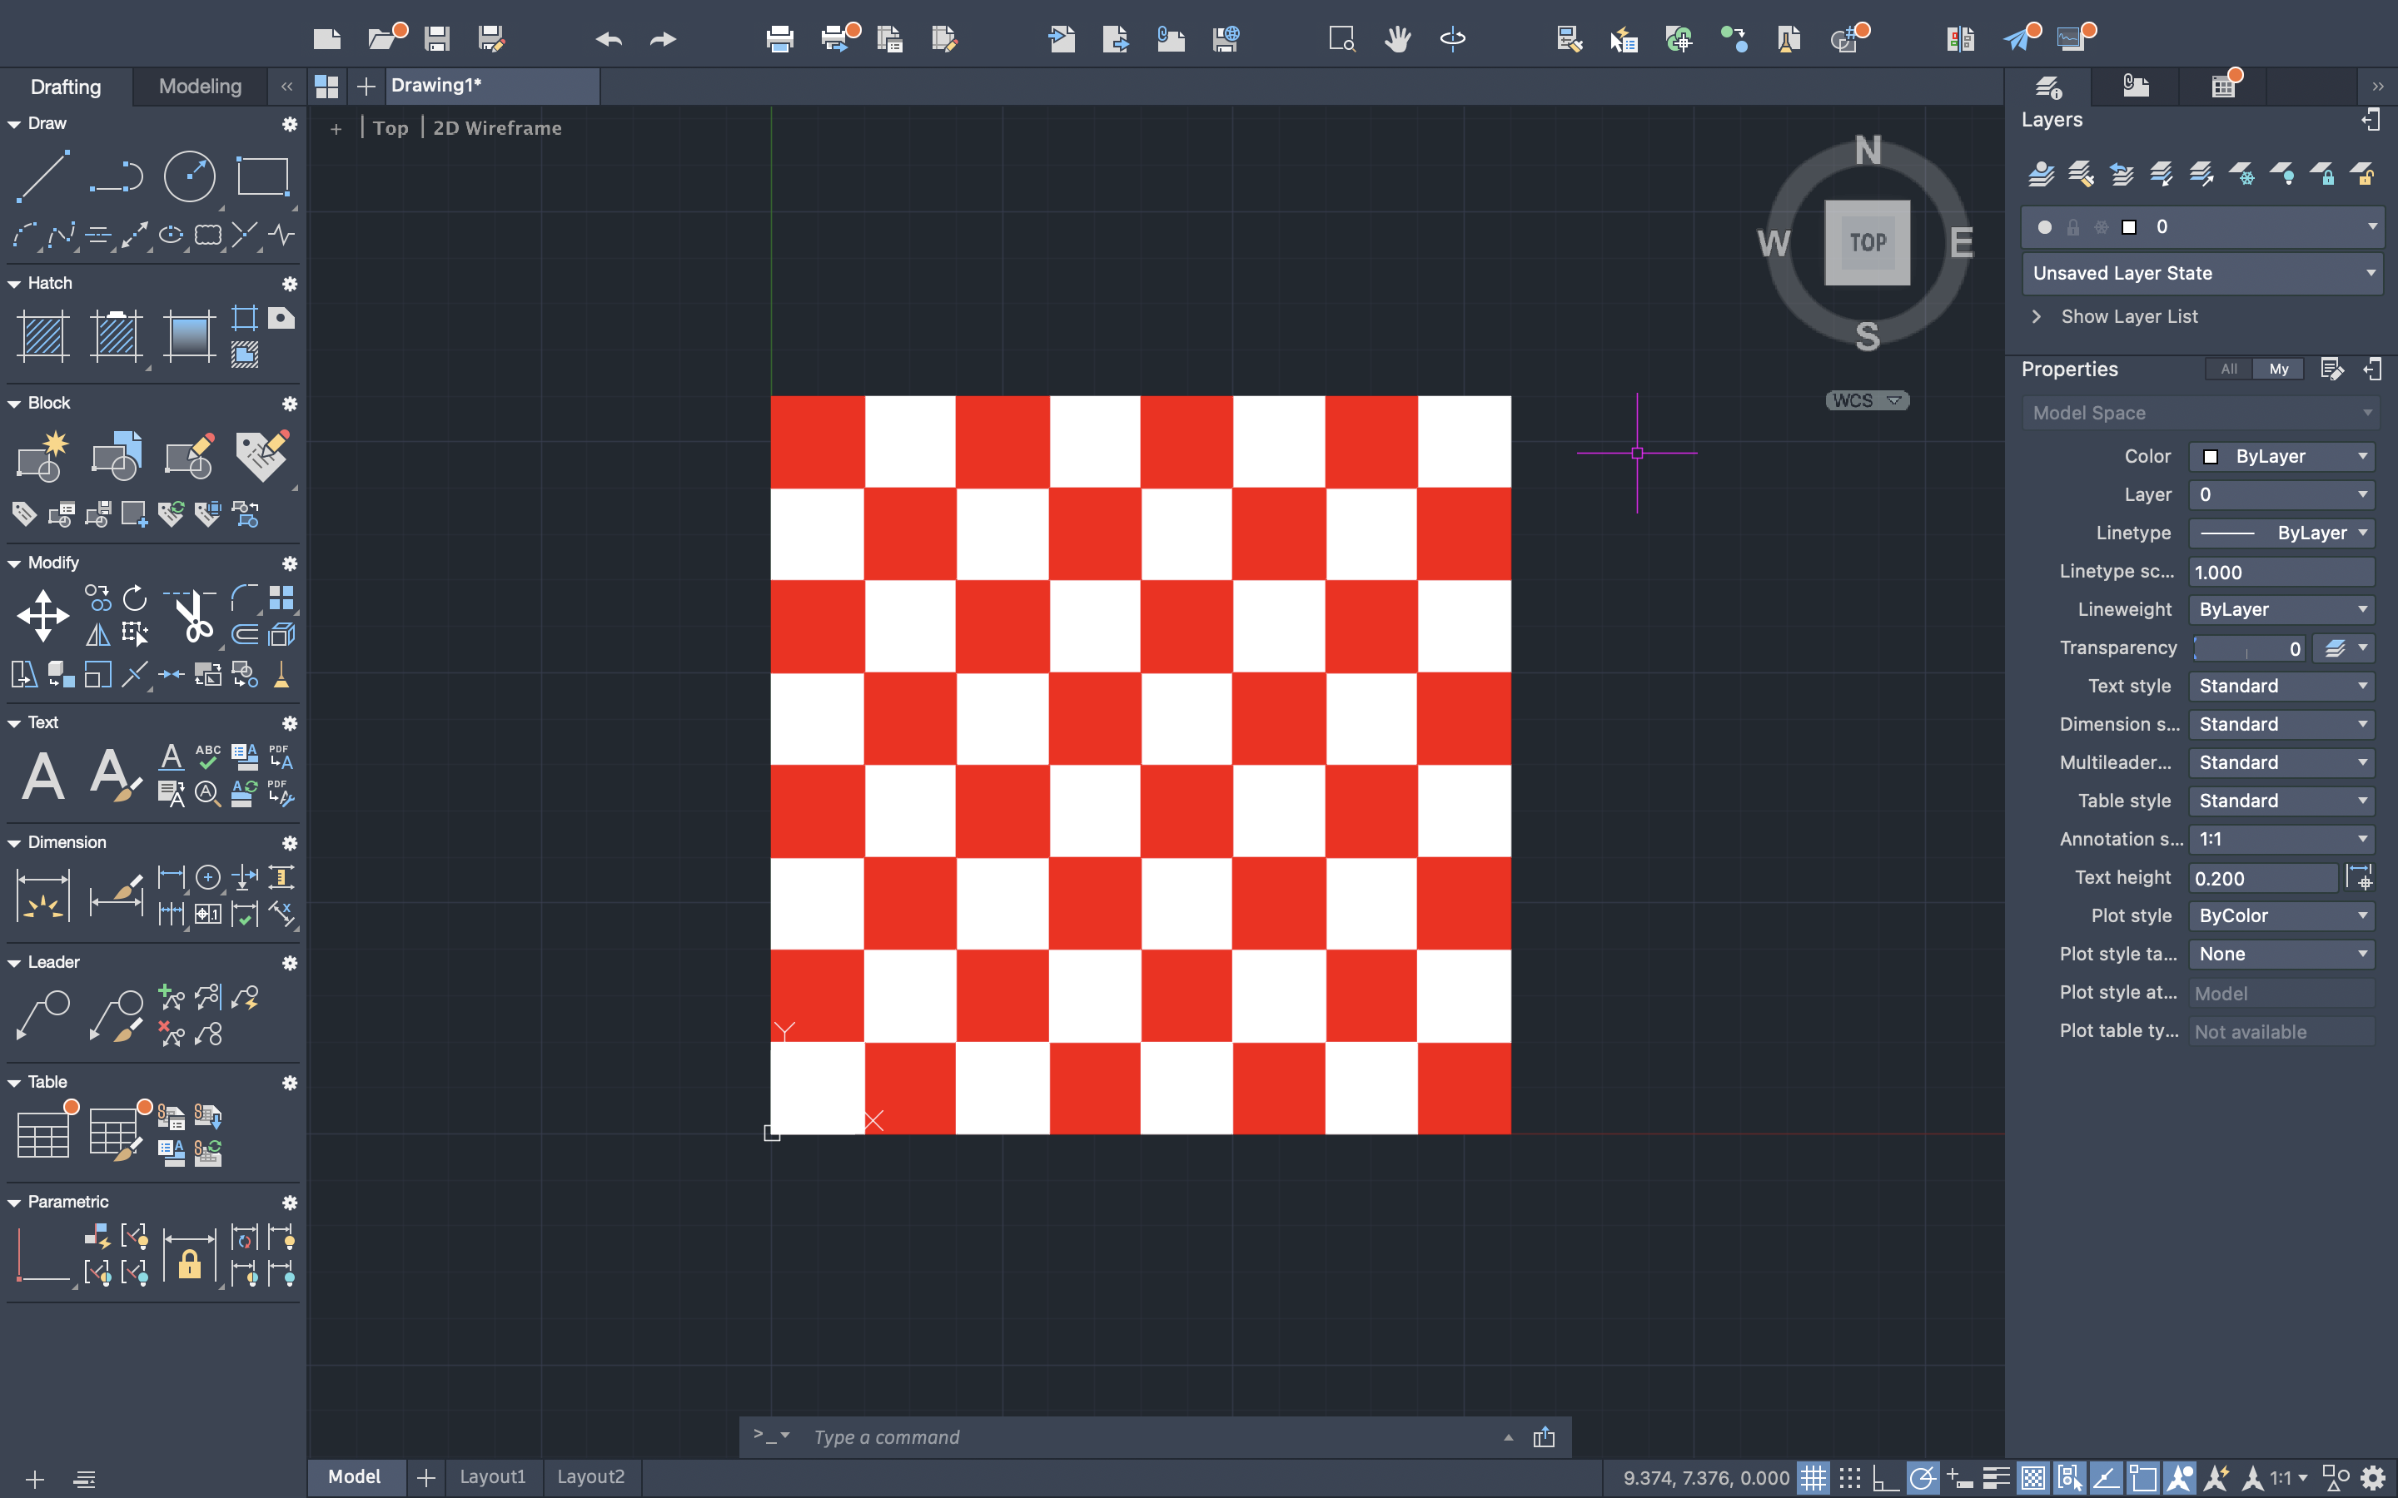Screen dimensions: 2398x1498
Task: Toggle snap mode in status bar
Action: [1849, 1478]
